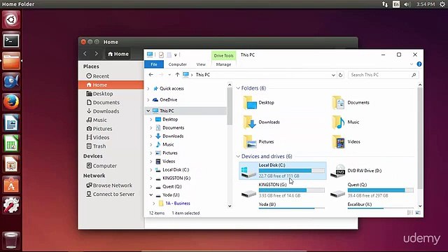
Task: Click the search magnifier in Search This PC
Action: pyautogui.click(x=414, y=75)
